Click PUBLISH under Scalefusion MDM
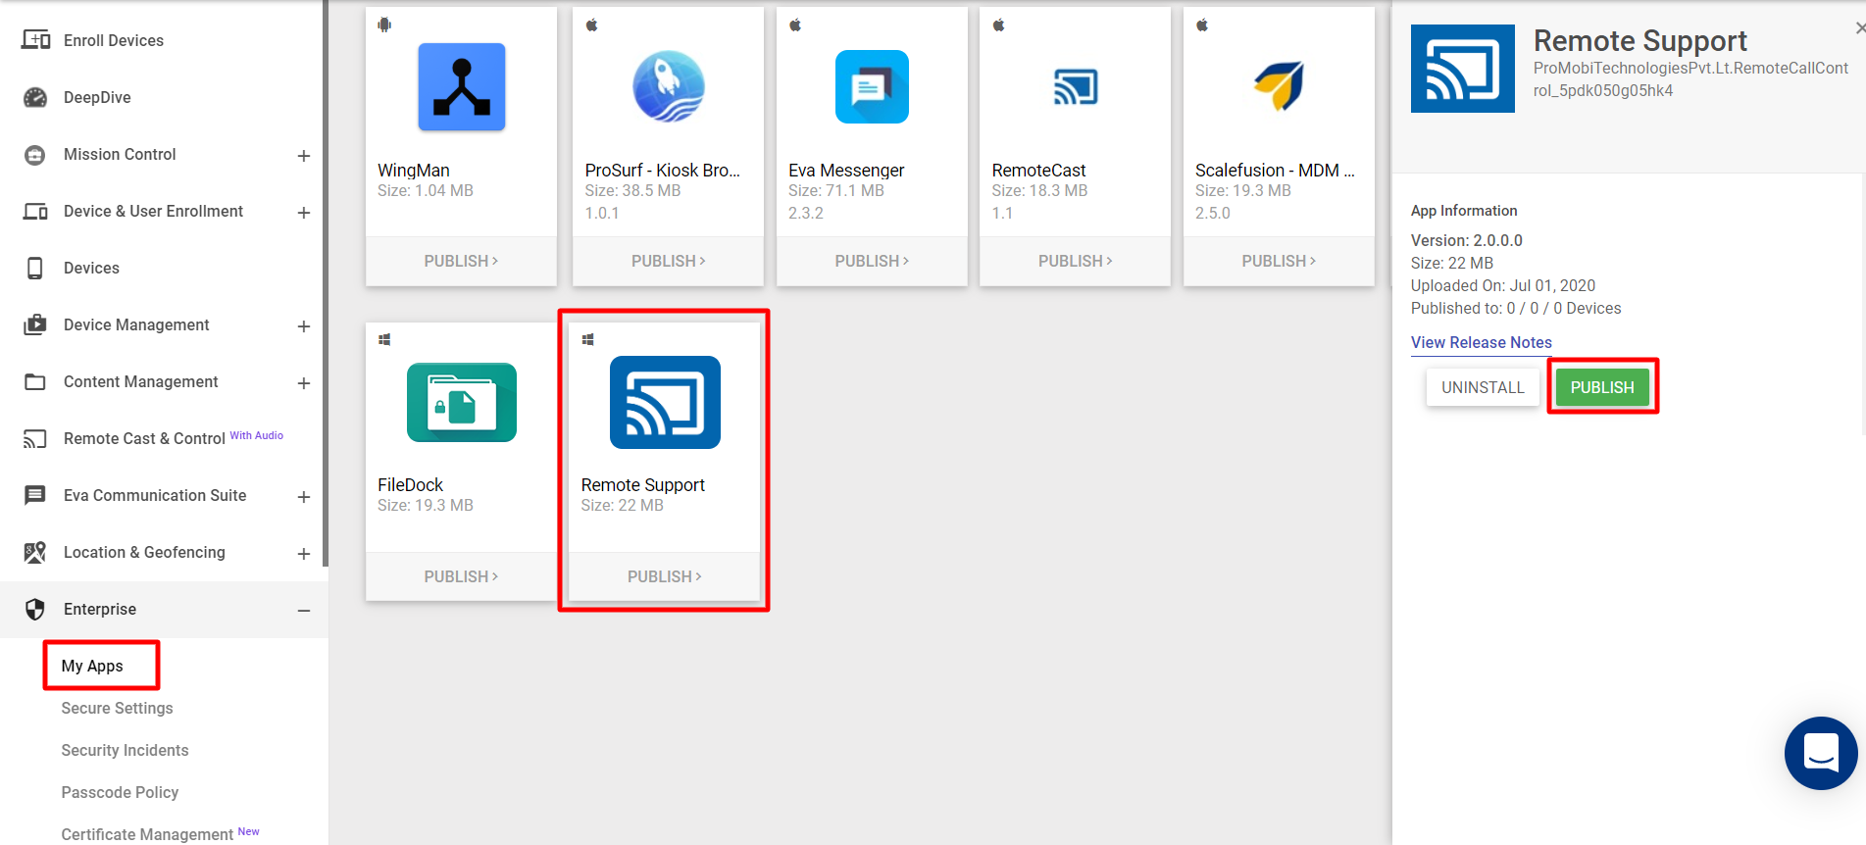Viewport: 1866px width, 845px height. click(x=1279, y=261)
